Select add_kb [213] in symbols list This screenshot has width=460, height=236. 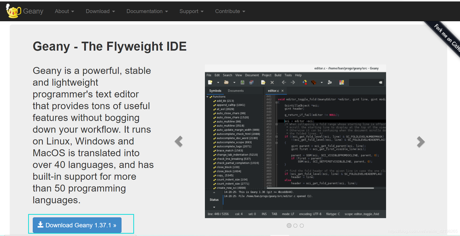coord(225,101)
